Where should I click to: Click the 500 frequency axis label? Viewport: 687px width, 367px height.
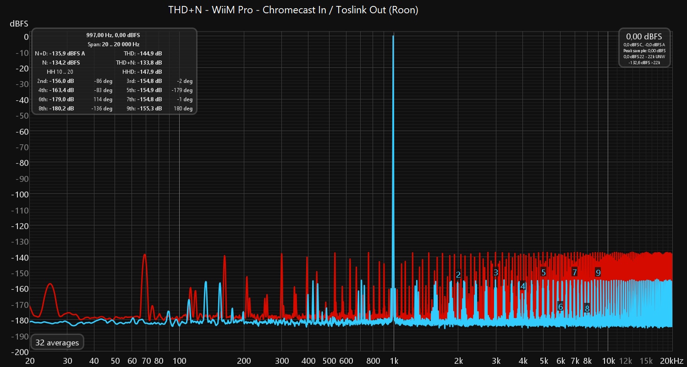329,361
